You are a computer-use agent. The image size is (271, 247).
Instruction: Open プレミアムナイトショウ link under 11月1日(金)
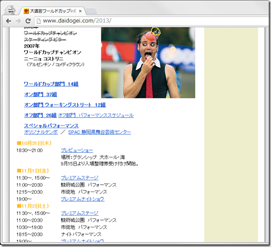point(82,199)
